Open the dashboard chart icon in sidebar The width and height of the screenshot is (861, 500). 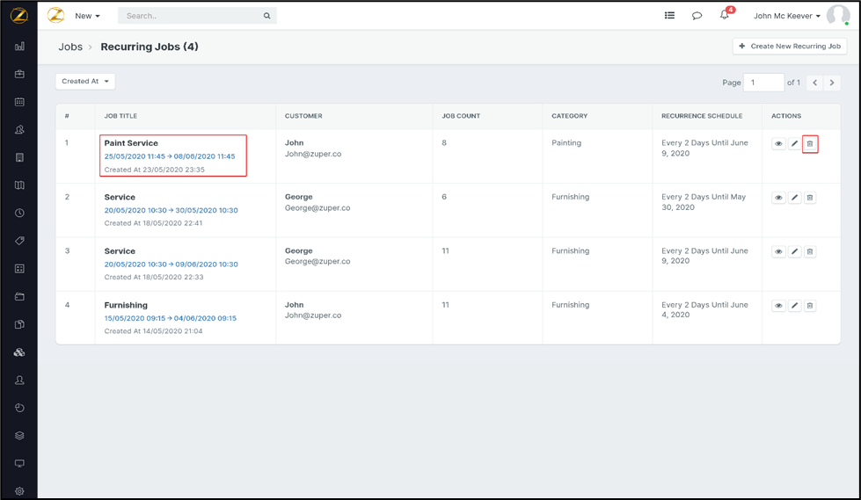[19, 47]
